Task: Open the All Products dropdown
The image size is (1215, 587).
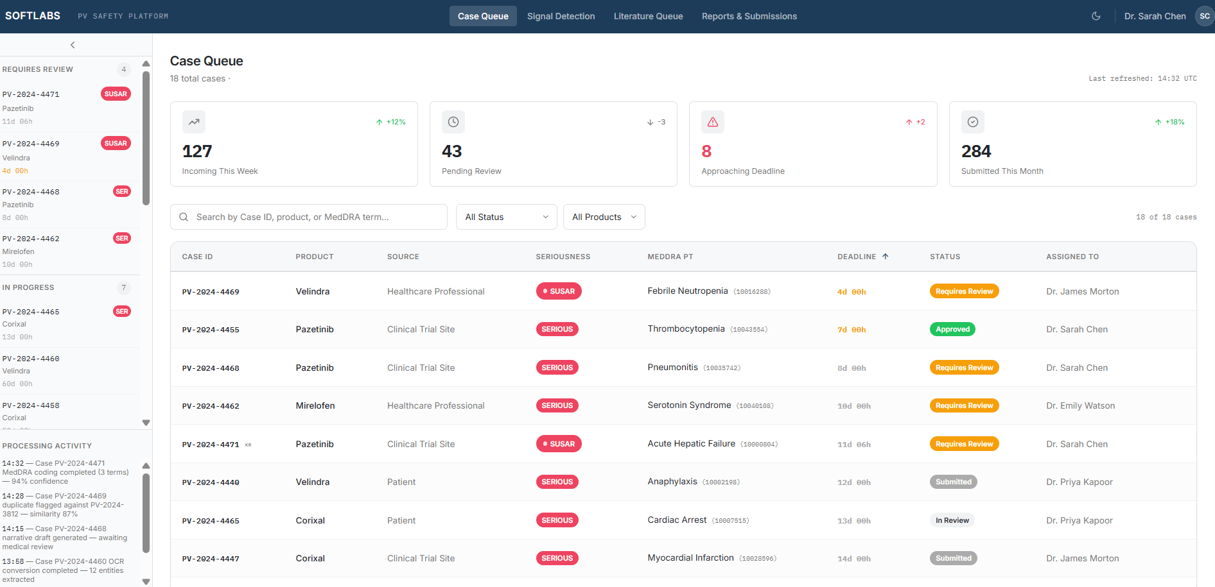Action: coord(604,217)
